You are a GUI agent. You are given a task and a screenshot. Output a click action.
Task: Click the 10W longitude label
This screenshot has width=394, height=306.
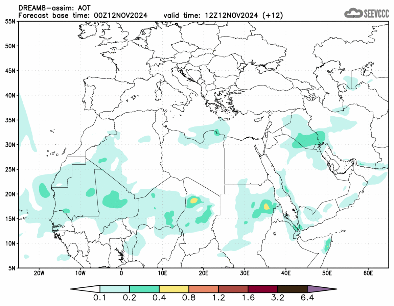pos(80,273)
